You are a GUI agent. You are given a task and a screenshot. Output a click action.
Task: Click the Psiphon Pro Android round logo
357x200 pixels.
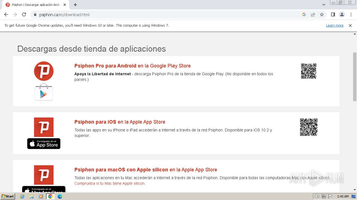(x=44, y=71)
